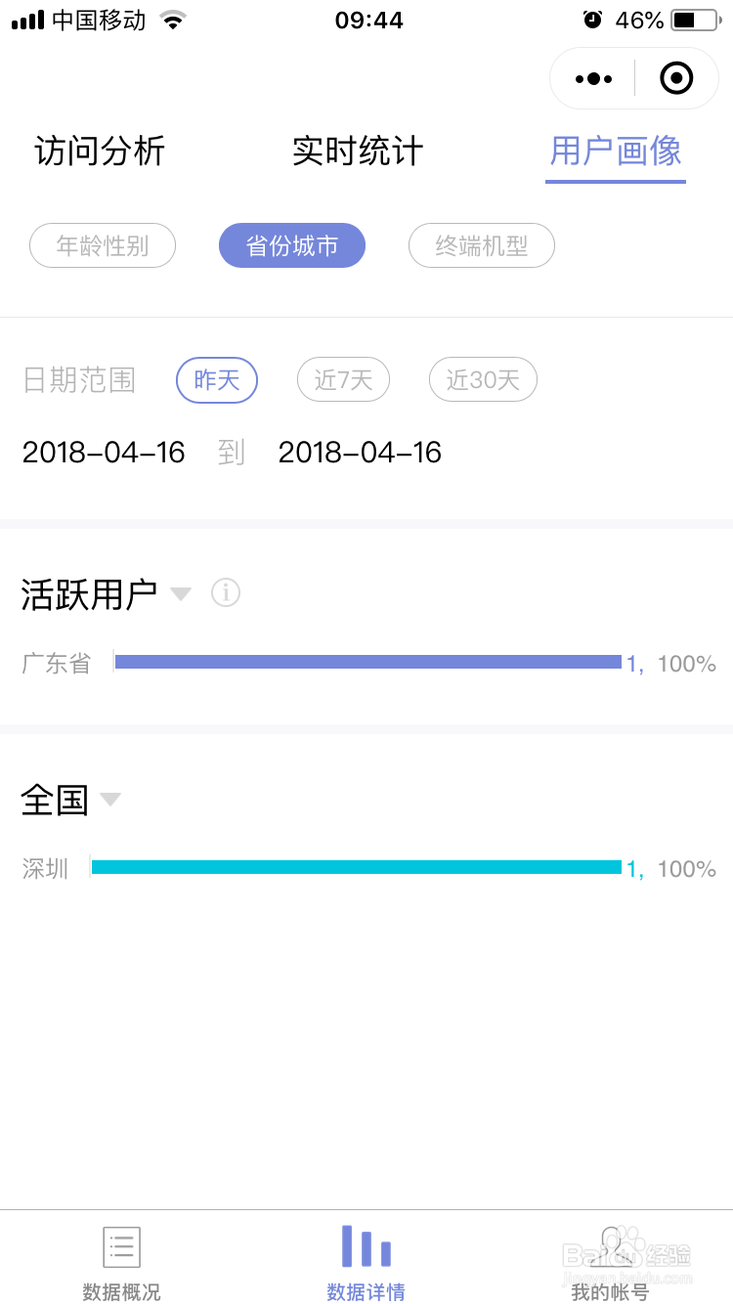Tap the mini program close target icon
Viewport: 733px width, 1304px height.
(676, 78)
